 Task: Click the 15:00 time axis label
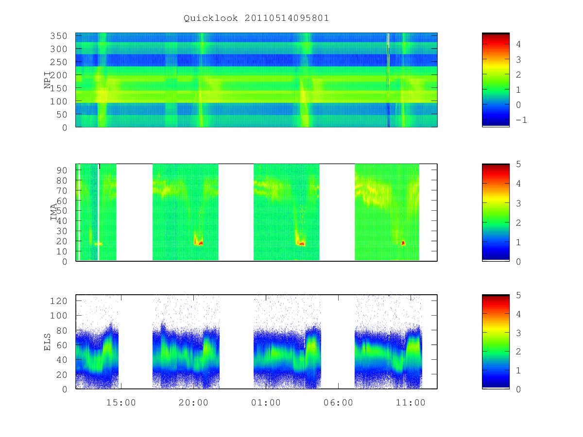point(121,403)
